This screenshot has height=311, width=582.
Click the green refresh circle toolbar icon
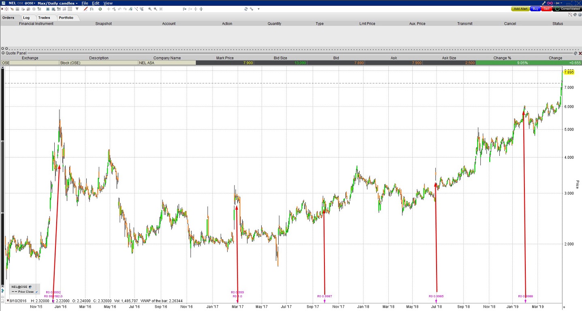click(x=100, y=9)
